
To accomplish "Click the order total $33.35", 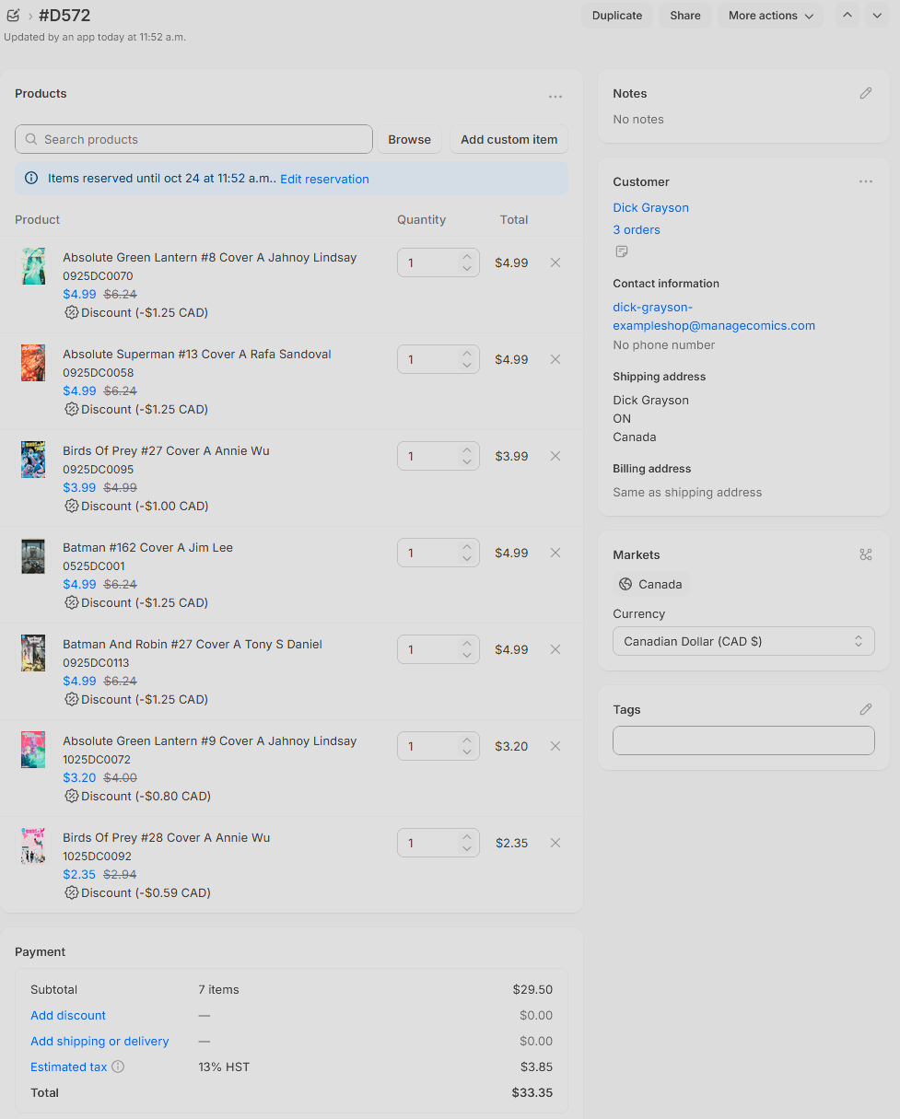I will click(532, 1092).
